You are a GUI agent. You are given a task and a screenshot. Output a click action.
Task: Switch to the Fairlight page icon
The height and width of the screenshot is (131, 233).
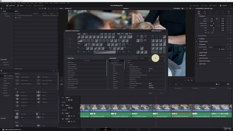coord(138,130)
